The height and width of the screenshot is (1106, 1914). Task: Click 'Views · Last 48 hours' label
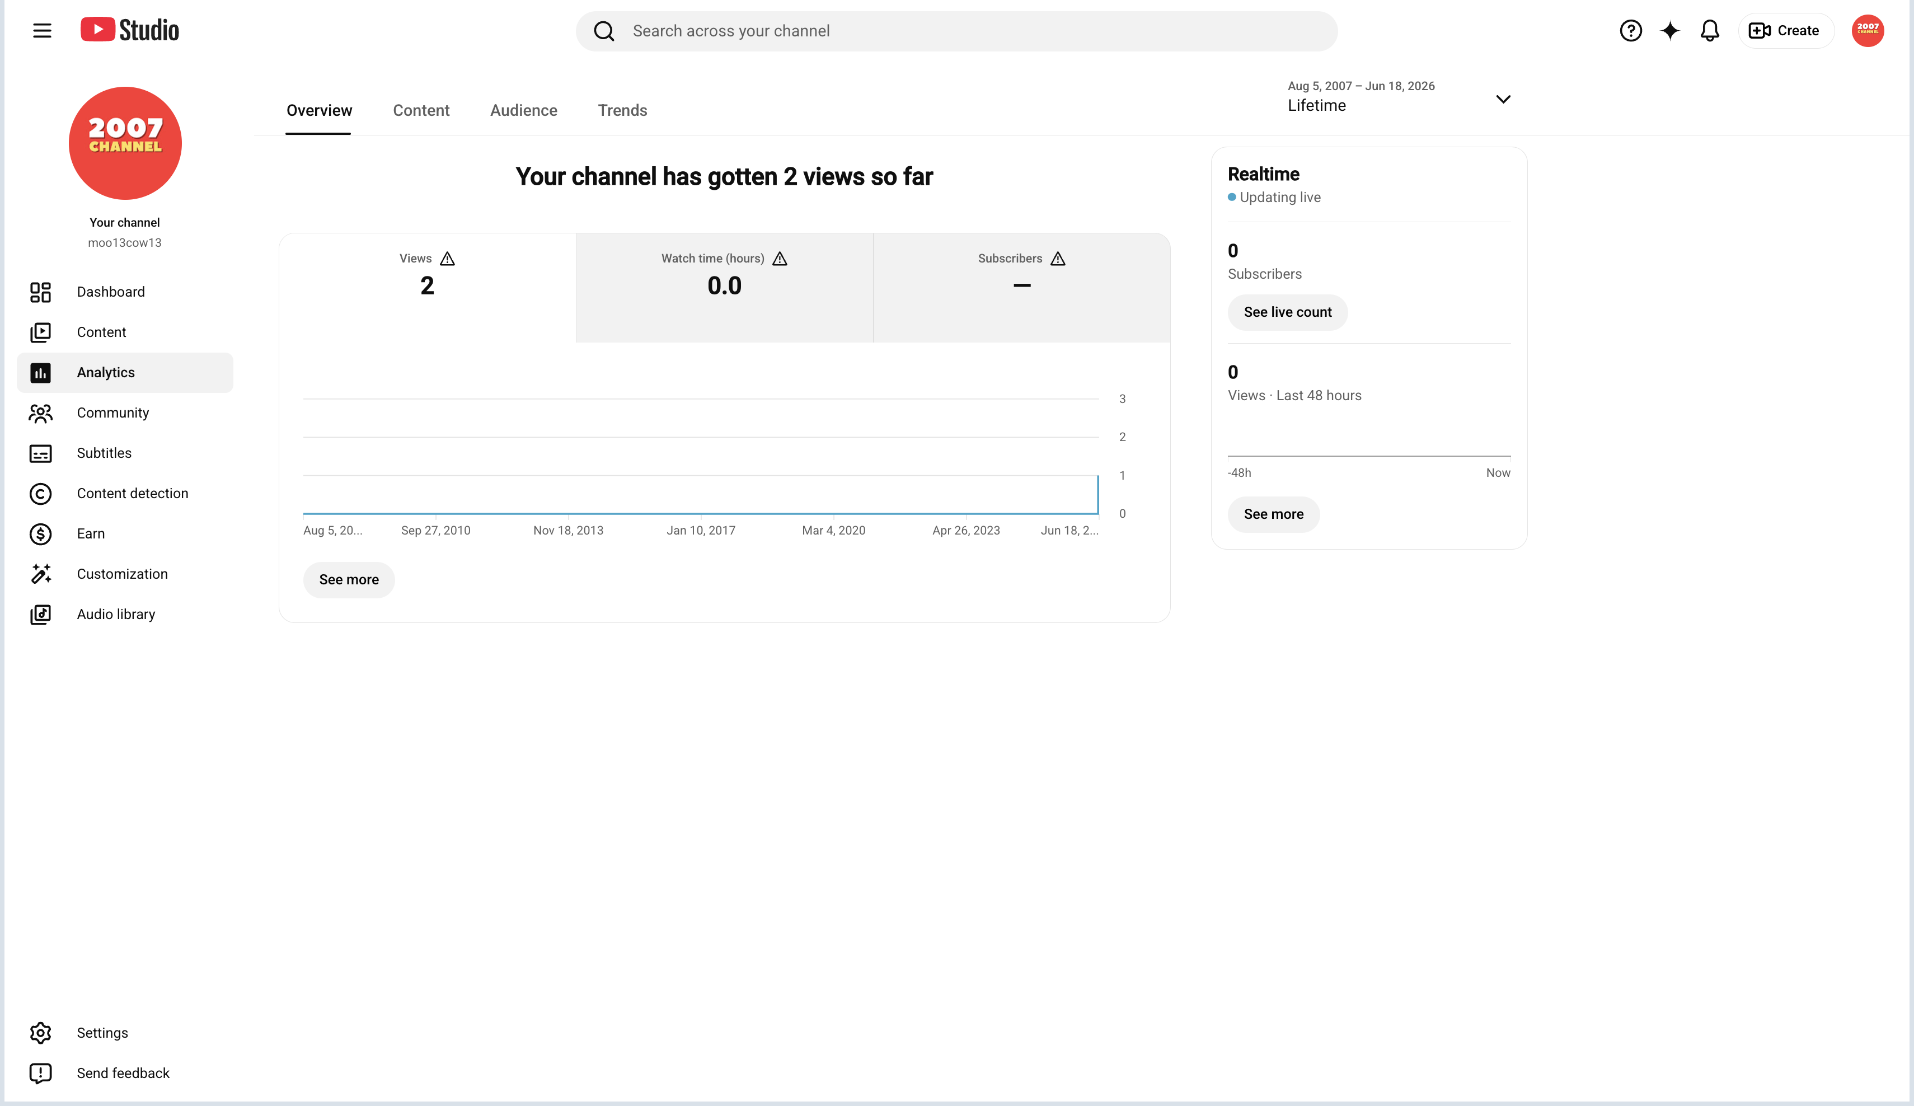click(1294, 395)
